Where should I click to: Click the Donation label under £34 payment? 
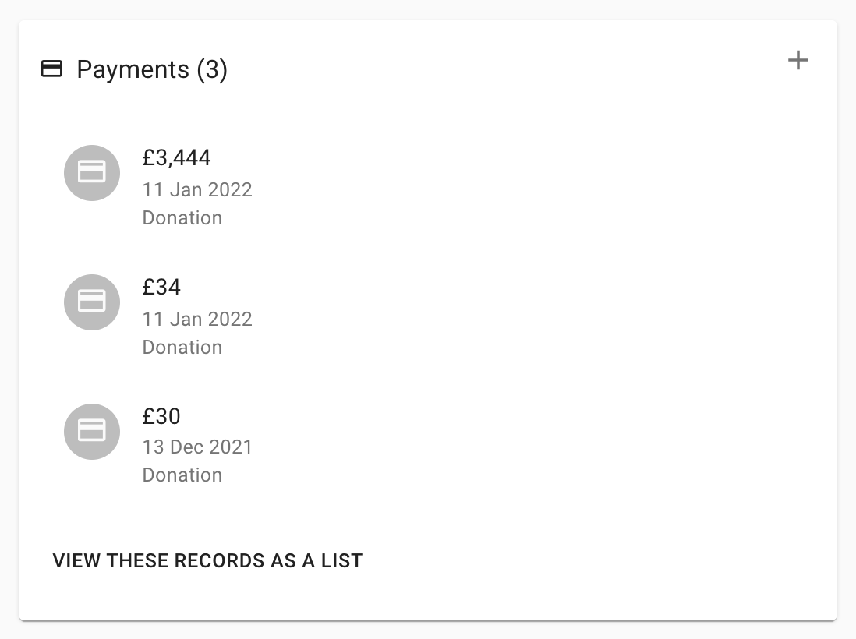pyautogui.click(x=182, y=348)
